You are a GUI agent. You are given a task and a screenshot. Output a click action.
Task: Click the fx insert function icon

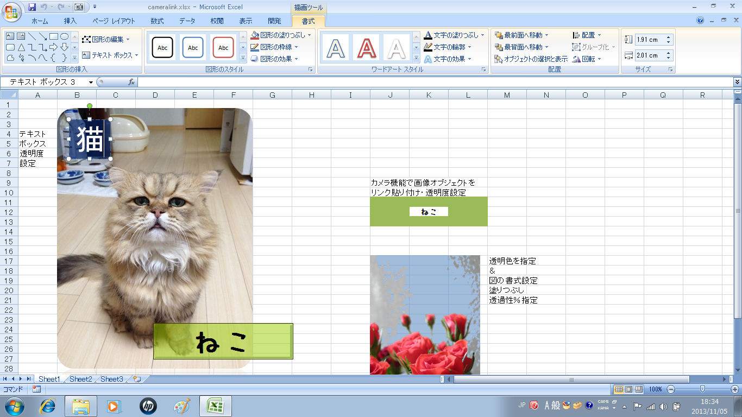[131, 82]
